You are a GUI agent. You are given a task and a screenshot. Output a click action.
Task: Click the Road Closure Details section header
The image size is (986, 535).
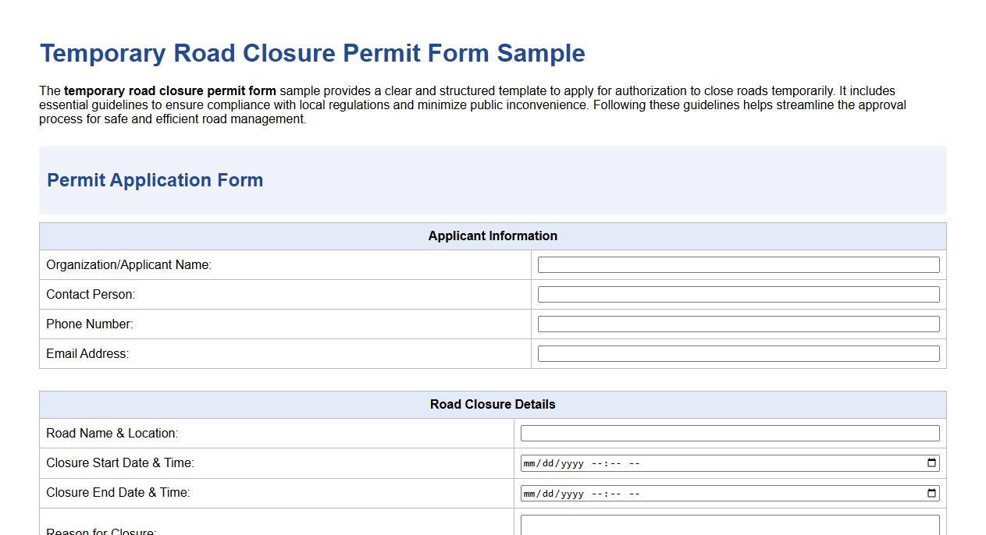coord(492,404)
